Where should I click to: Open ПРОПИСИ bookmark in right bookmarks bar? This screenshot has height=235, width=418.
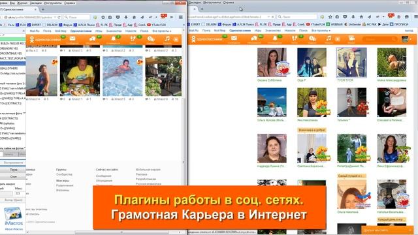click(399, 24)
